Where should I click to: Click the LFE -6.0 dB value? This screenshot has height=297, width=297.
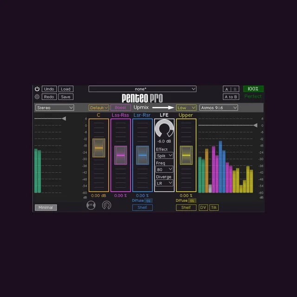click(164, 141)
